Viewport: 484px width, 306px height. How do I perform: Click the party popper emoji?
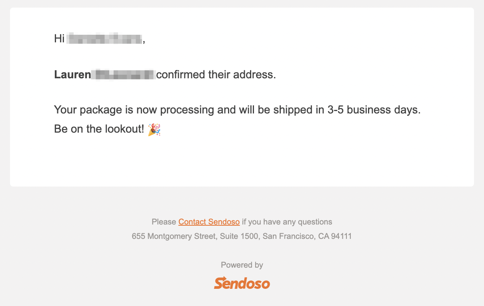(x=154, y=129)
